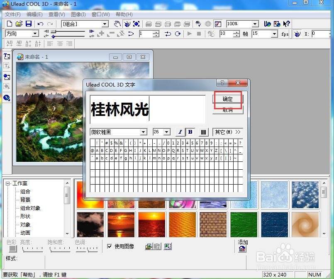Click the align right text icon

[69, 44]
